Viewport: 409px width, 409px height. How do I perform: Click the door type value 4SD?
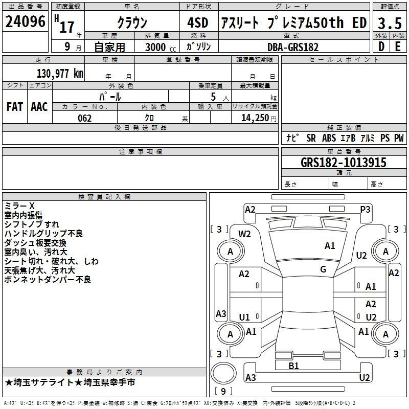[x=198, y=22]
